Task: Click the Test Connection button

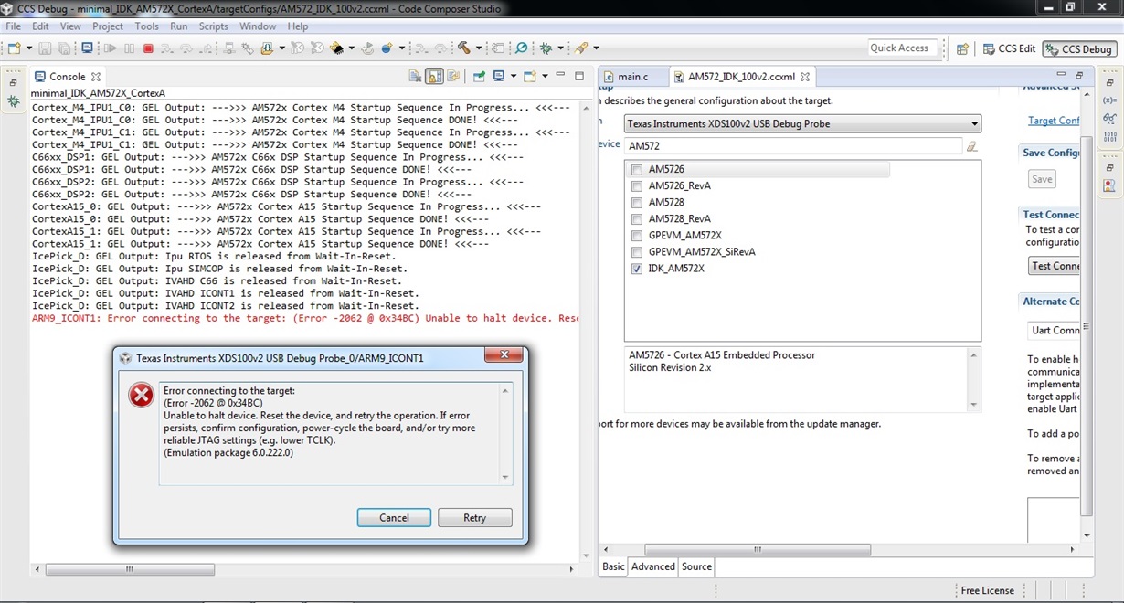Action: click(x=1055, y=266)
